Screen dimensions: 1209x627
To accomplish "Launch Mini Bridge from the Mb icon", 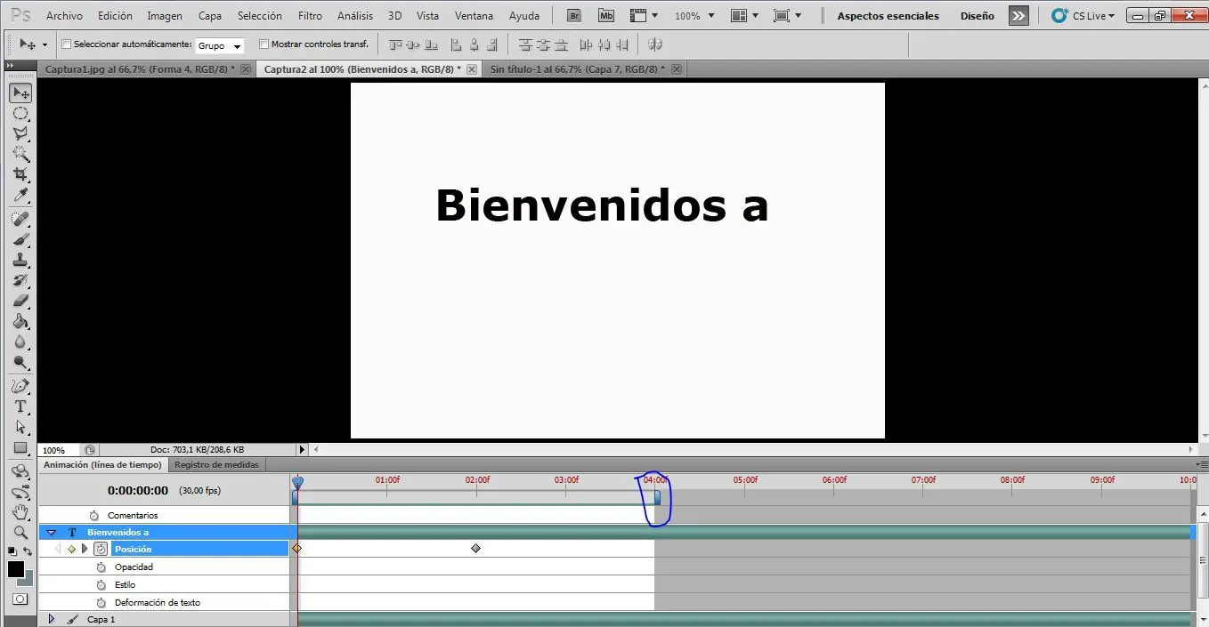I will (606, 16).
